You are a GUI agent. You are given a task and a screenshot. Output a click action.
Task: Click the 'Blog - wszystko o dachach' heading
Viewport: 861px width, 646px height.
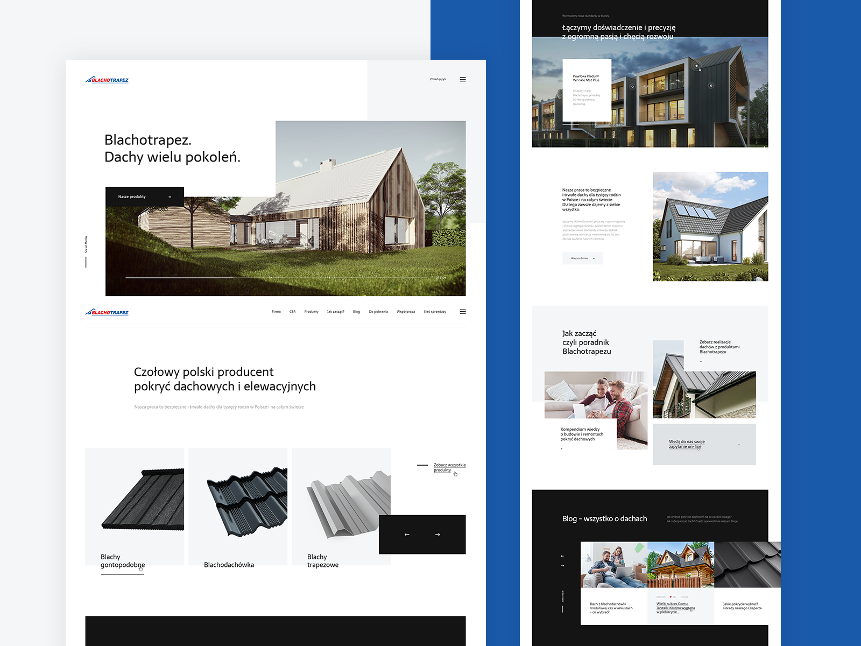pos(604,518)
